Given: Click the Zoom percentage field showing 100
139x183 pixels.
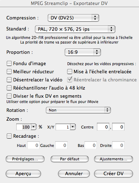Looking at the screenshot, I should 24,127.
